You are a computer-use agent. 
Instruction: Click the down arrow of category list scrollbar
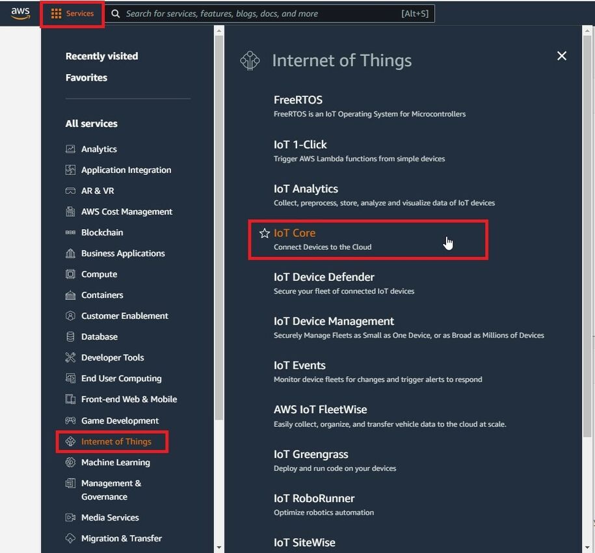click(219, 548)
